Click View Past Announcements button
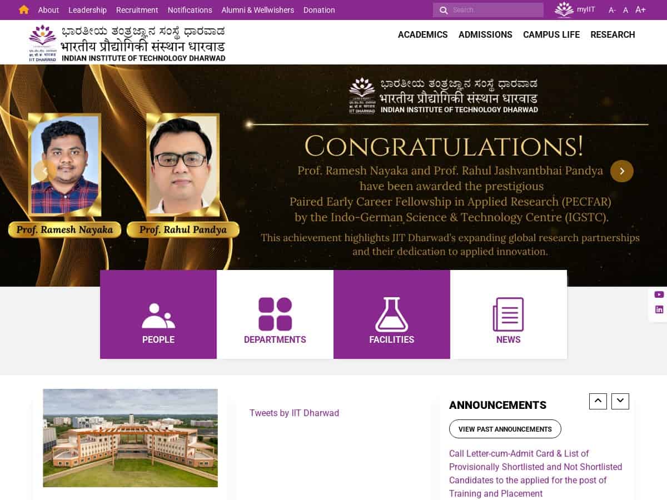This screenshot has height=500, width=667. (505, 429)
